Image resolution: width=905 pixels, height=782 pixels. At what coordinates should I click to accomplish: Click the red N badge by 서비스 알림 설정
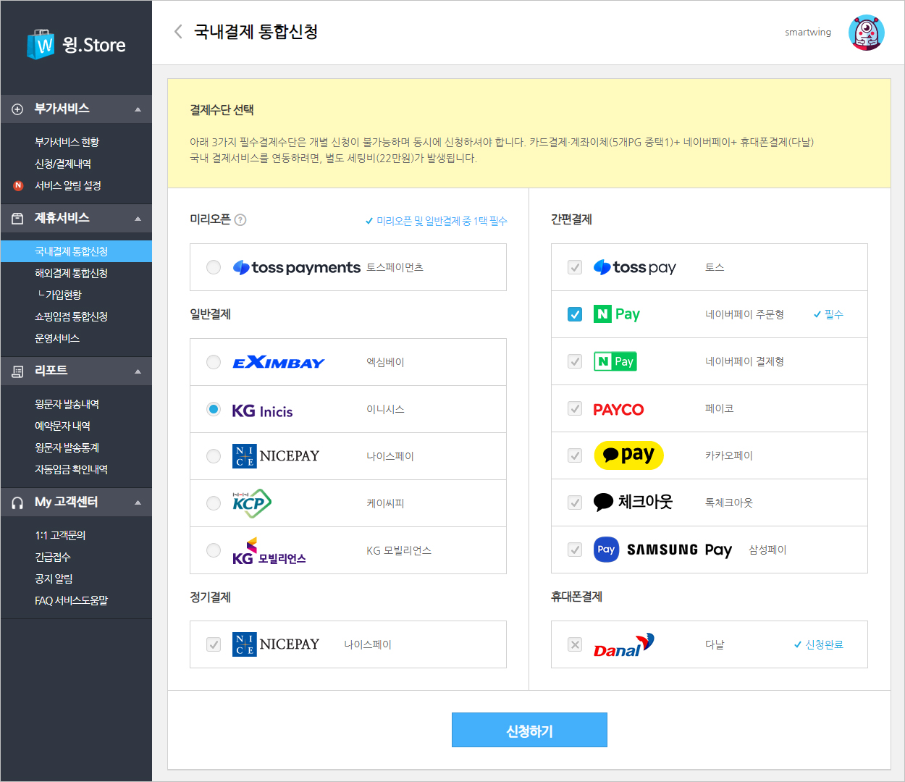18,186
